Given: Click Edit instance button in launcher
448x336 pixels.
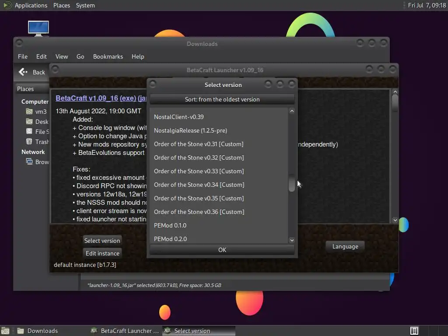Looking at the screenshot, I should (102, 253).
